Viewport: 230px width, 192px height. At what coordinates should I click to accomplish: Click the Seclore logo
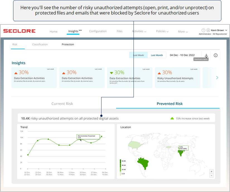click(x=19, y=31)
